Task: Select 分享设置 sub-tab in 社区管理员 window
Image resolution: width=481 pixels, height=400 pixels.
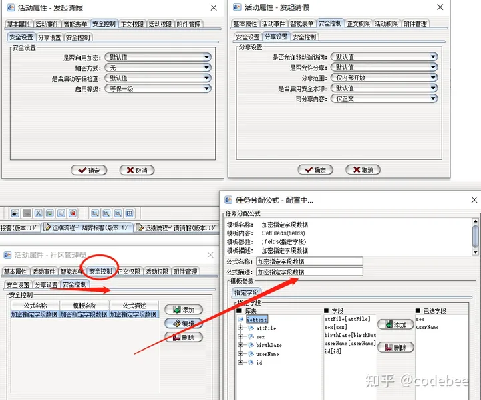Action: tap(46, 284)
